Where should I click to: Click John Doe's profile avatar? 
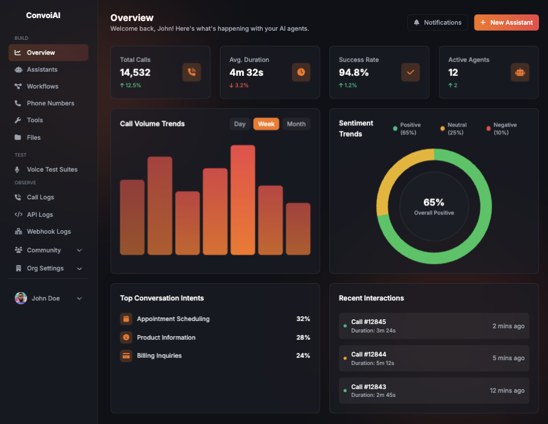point(21,298)
